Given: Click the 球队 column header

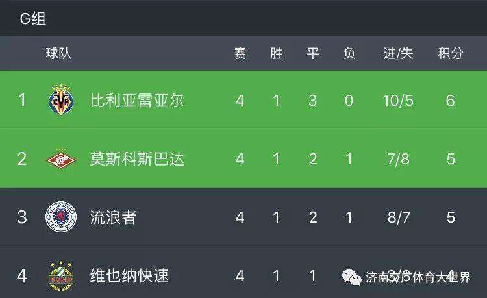Looking at the screenshot, I should pyautogui.click(x=58, y=53).
